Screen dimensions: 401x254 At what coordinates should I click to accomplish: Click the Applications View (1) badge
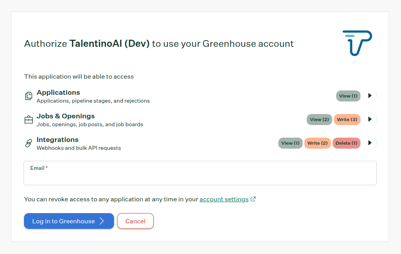[348, 96]
